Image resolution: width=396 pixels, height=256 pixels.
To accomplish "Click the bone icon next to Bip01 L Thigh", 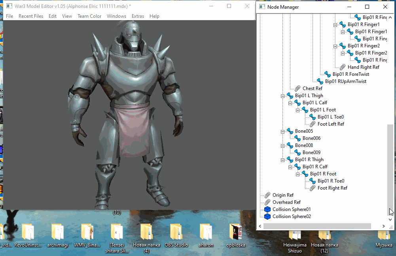I will pyautogui.click(x=290, y=96).
